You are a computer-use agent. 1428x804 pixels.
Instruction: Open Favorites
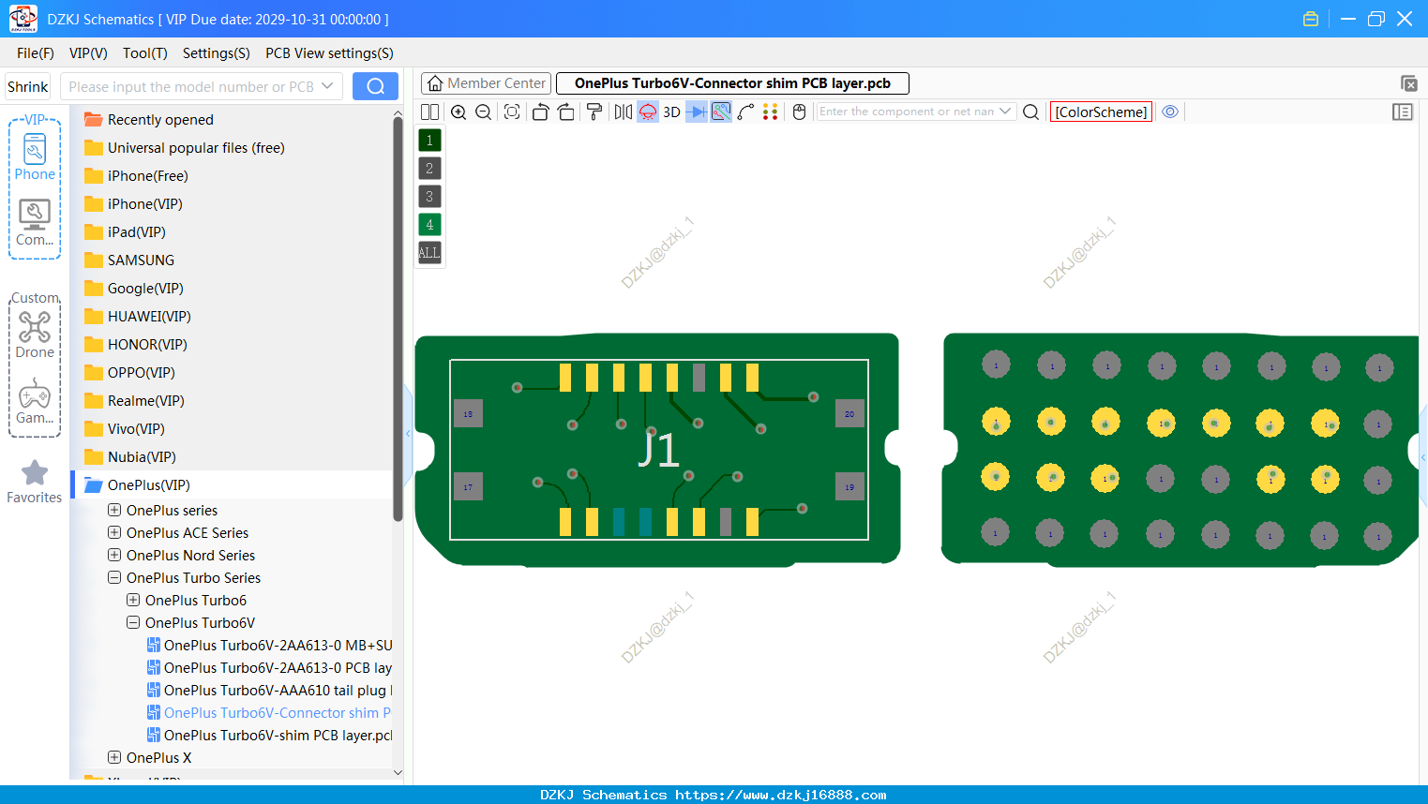click(x=35, y=483)
